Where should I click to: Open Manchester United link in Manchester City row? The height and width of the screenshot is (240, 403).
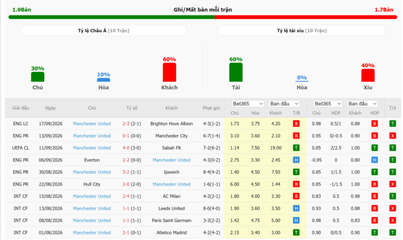(x=92, y=135)
